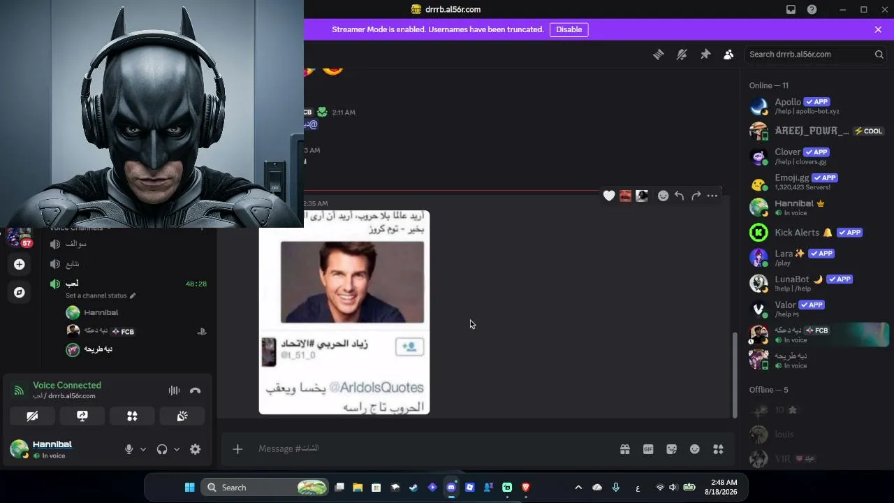Open Hannibal in the member list
The image size is (894, 503).
point(817,207)
